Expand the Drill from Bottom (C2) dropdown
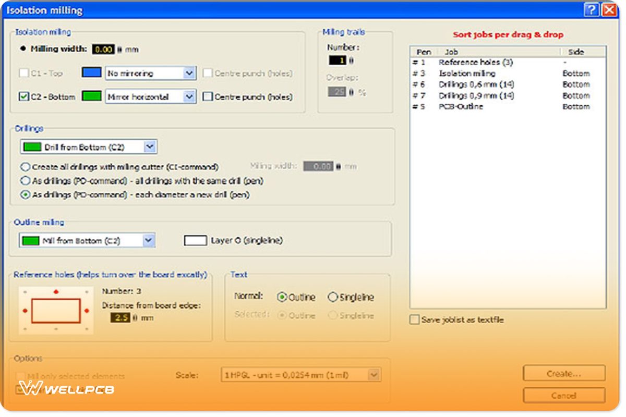626x417 pixels. [x=150, y=147]
